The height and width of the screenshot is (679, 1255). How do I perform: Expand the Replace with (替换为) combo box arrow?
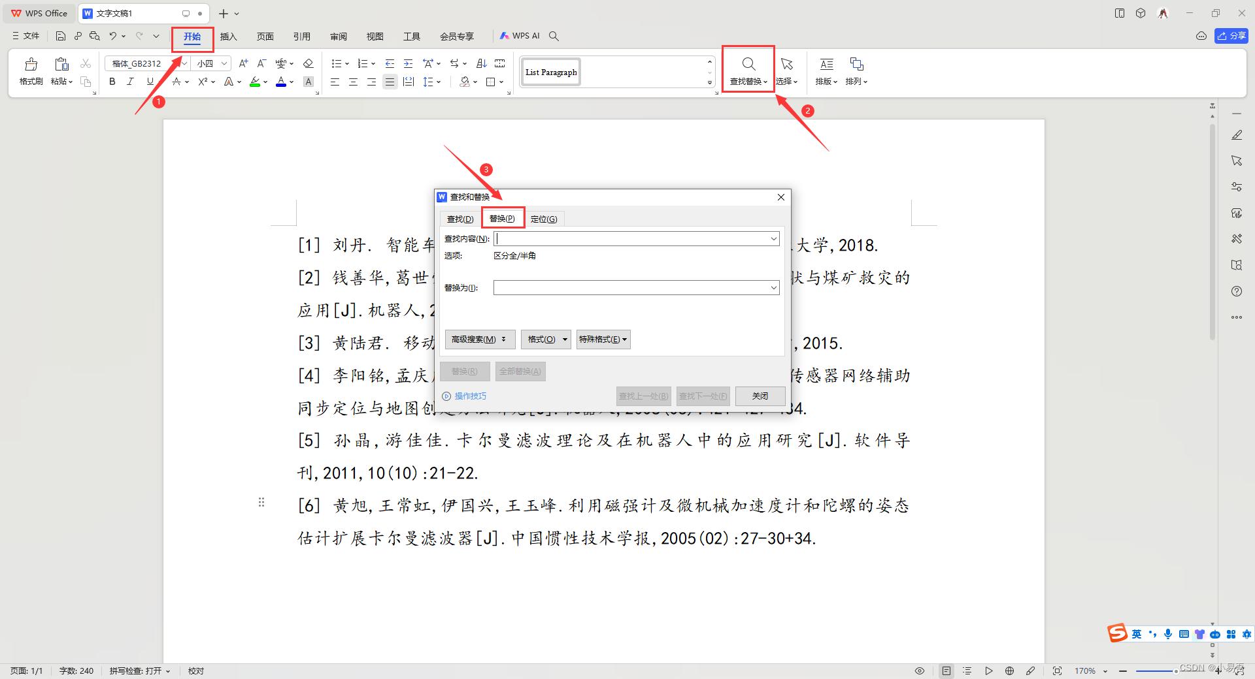[773, 287]
